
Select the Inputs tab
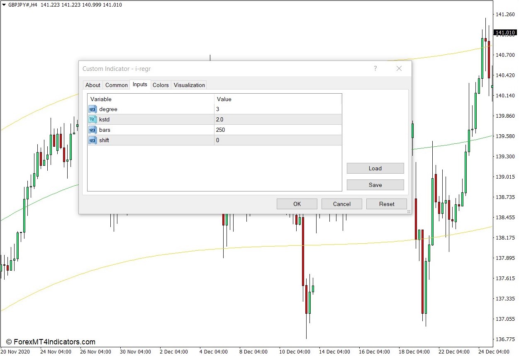coord(140,85)
